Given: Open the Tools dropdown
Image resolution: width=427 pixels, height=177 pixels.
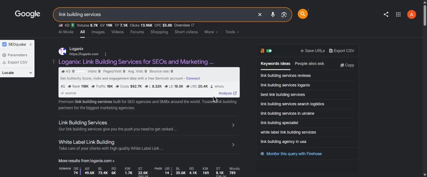Looking at the screenshot, I should click(x=232, y=32).
